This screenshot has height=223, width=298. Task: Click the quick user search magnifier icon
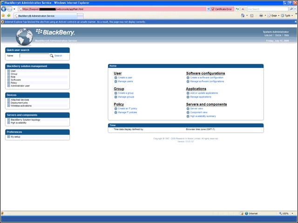pyautogui.click(x=52, y=56)
